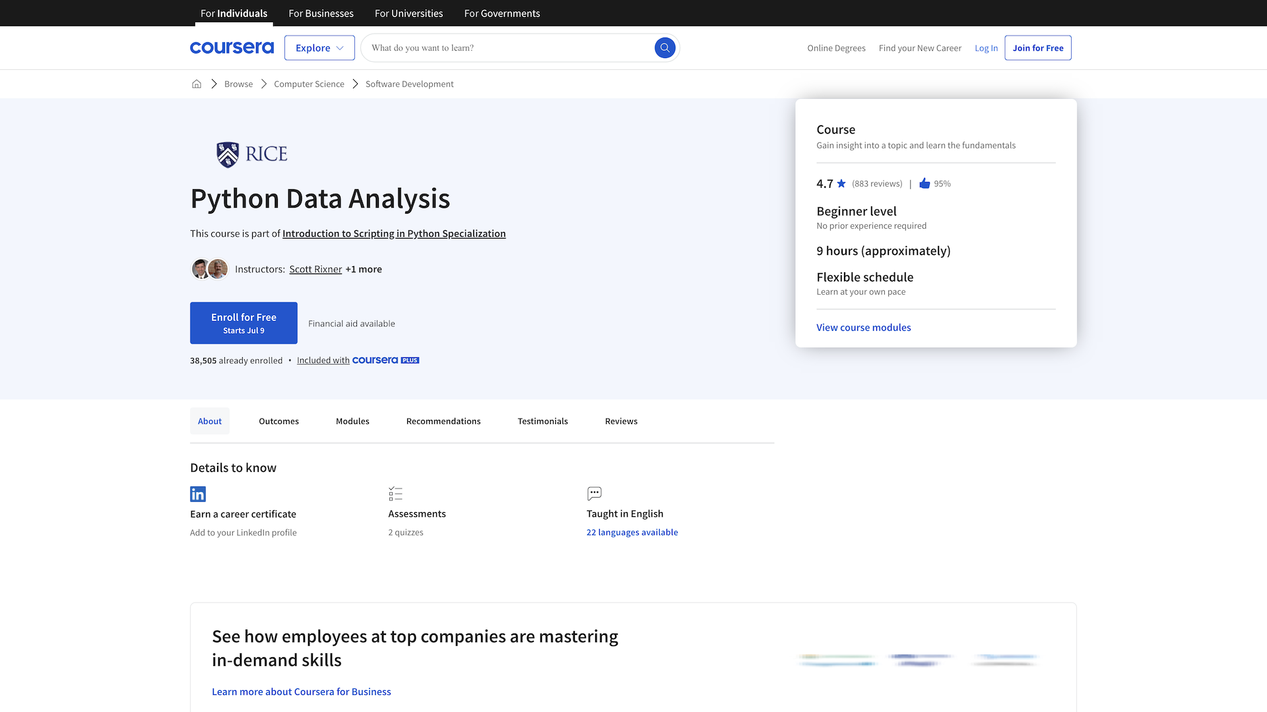Open Introduction to Scripting in Python Specialization link
Viewport: 1267px width, 712px height.
coord(394,233)
